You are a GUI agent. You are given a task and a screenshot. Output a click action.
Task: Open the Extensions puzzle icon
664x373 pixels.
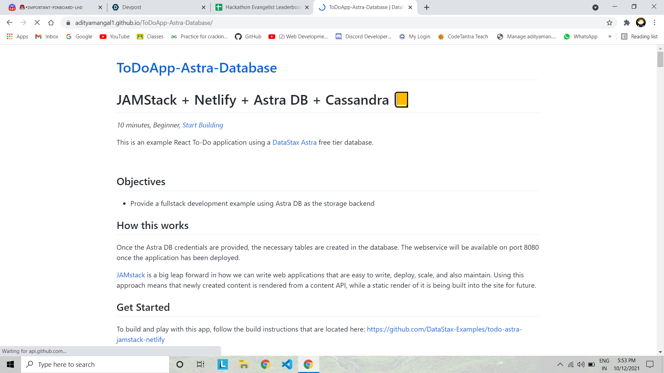[627, 23]
